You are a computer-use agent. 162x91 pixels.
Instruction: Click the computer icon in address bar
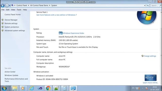coord(12,5)
